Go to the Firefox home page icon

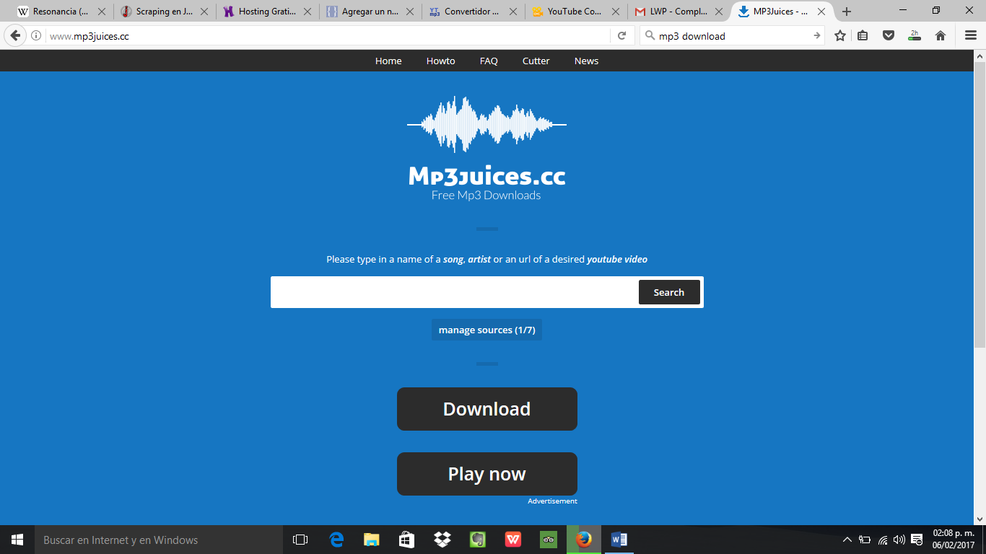[x=941, y=35]
